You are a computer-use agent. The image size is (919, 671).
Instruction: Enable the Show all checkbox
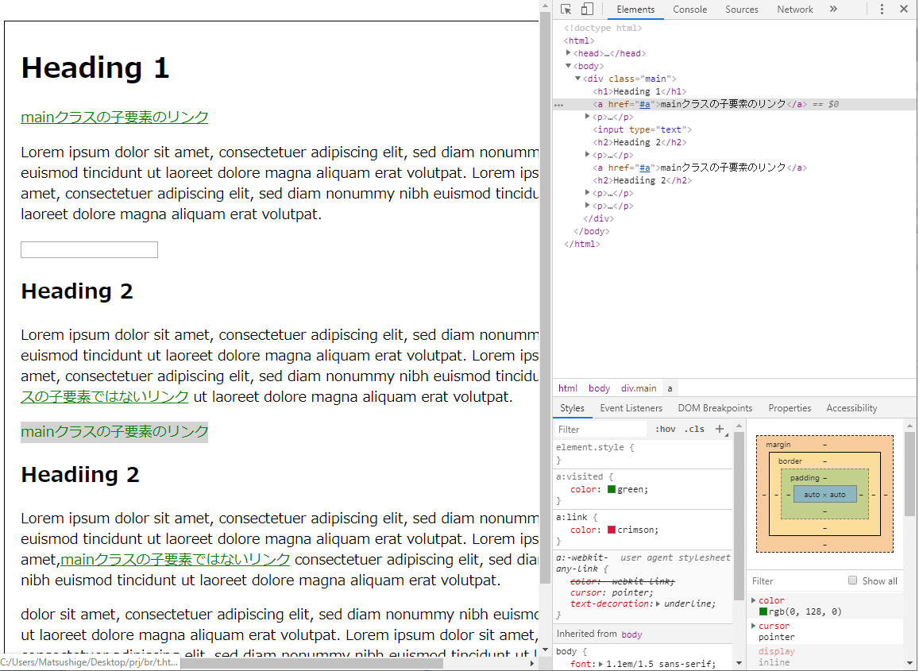(853, 580)
